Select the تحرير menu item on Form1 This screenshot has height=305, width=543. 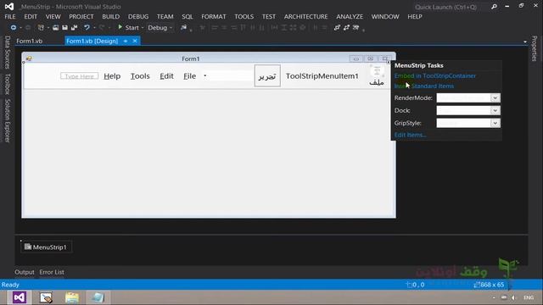tap(267, 75)
